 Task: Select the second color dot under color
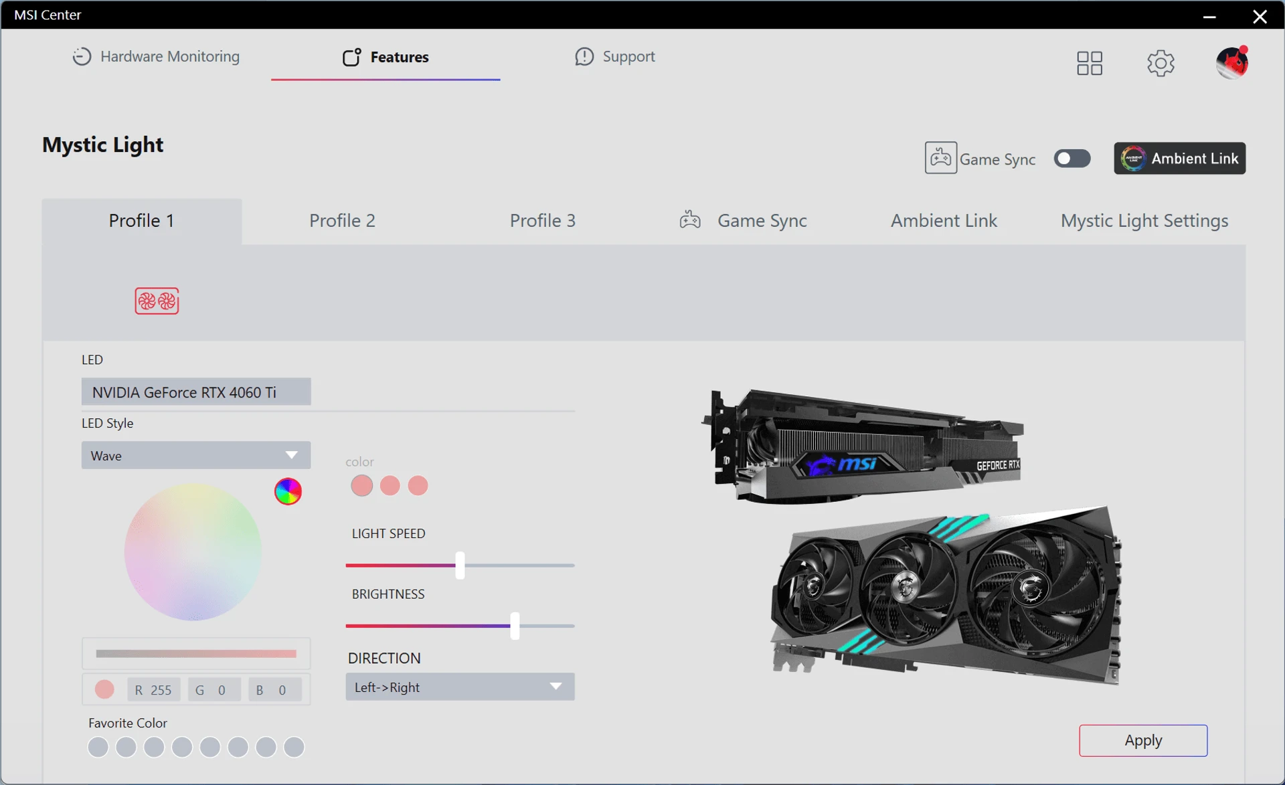(x=390, y=485)
